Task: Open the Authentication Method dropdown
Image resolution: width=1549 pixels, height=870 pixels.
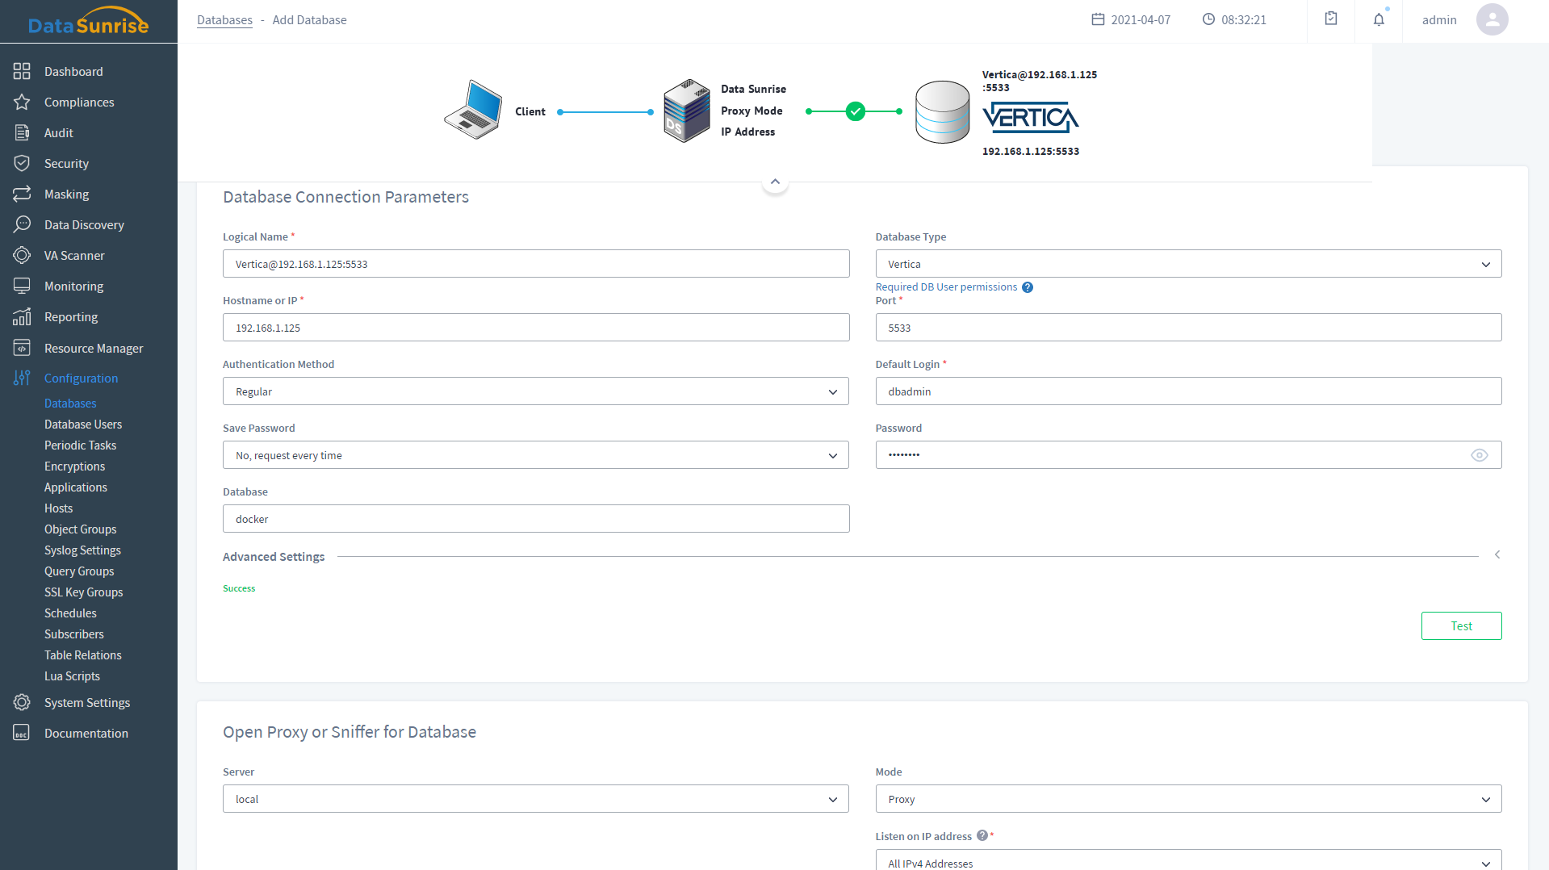Action: [535, 391]
